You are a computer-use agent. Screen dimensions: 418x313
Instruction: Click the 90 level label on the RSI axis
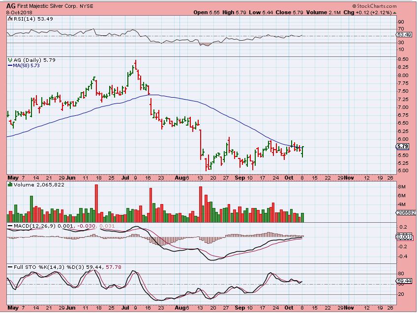coord(401,22)
